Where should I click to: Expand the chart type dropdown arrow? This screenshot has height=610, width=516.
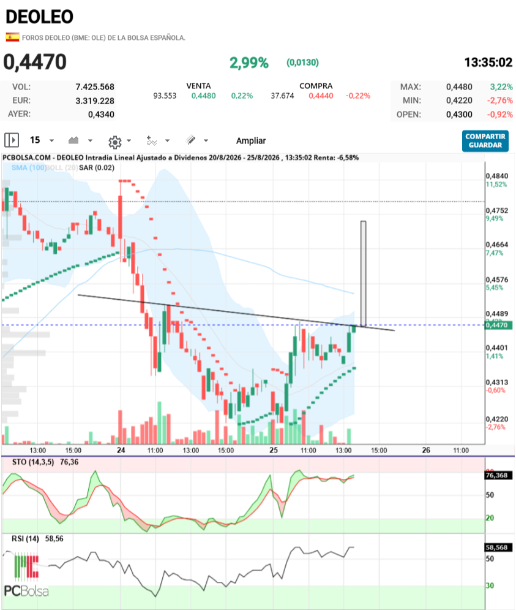click(90, 140)
